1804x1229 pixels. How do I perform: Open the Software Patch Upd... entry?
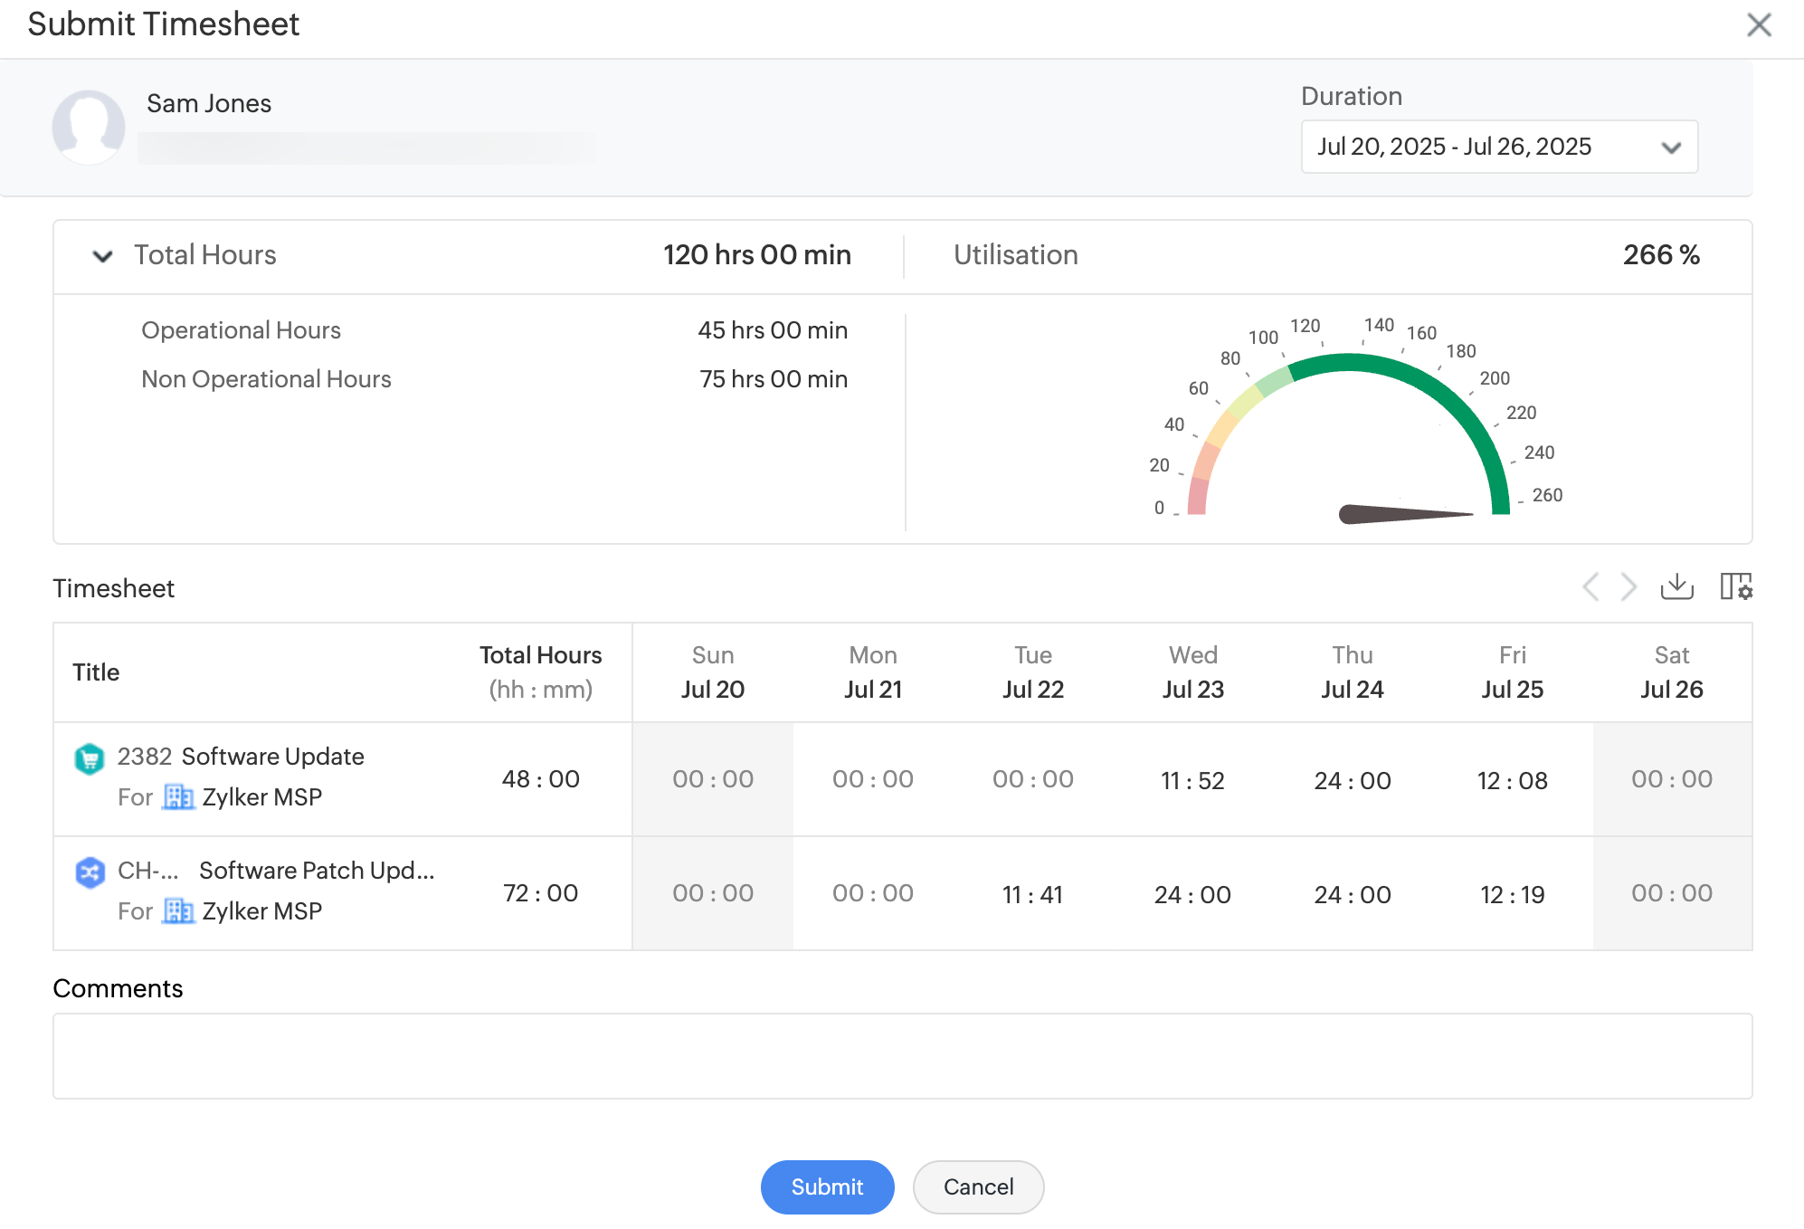coord(316,871)
